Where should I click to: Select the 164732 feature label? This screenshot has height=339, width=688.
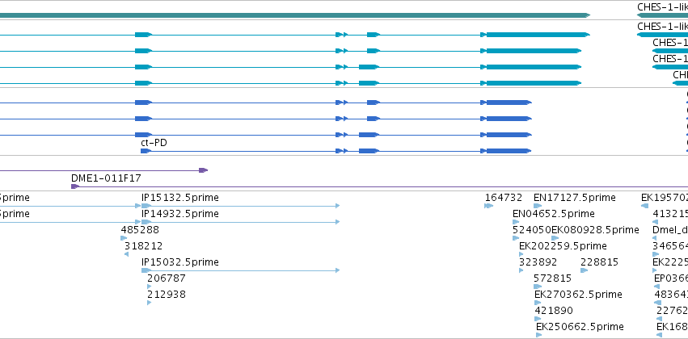504,198
